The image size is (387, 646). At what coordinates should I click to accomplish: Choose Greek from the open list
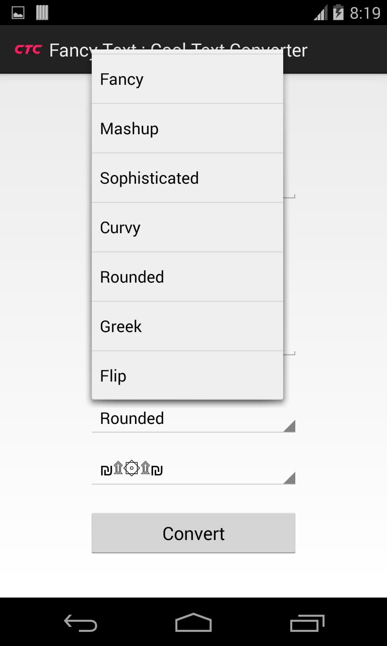(187, 326)
